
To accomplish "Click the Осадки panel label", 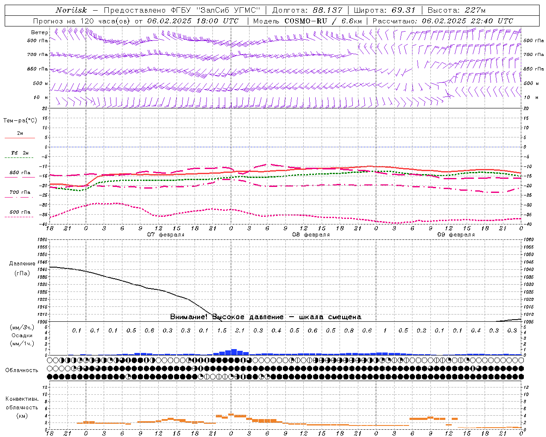I will click(x=22, y=335).
